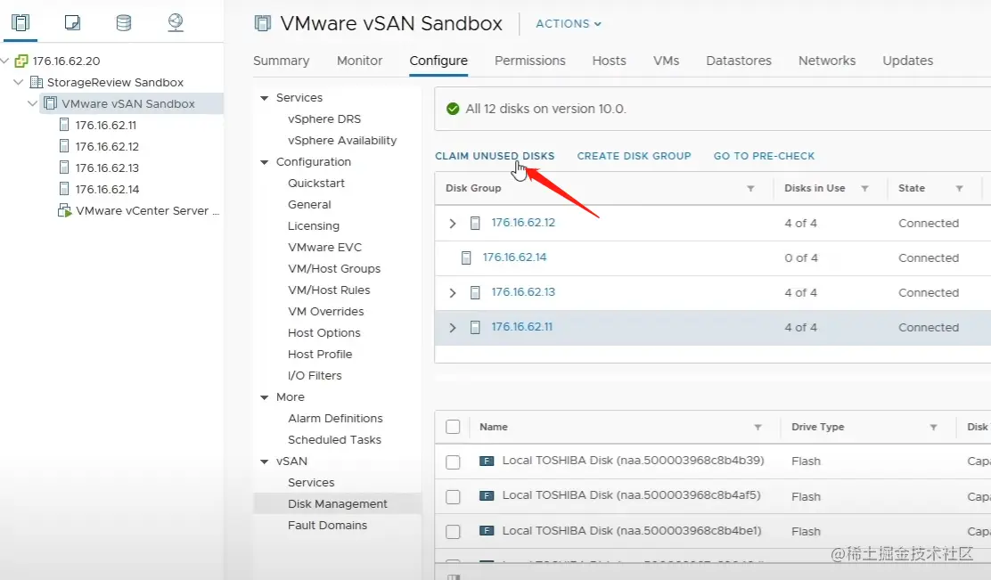Click CLAIM UNUSED DISKS

[495, 156]
